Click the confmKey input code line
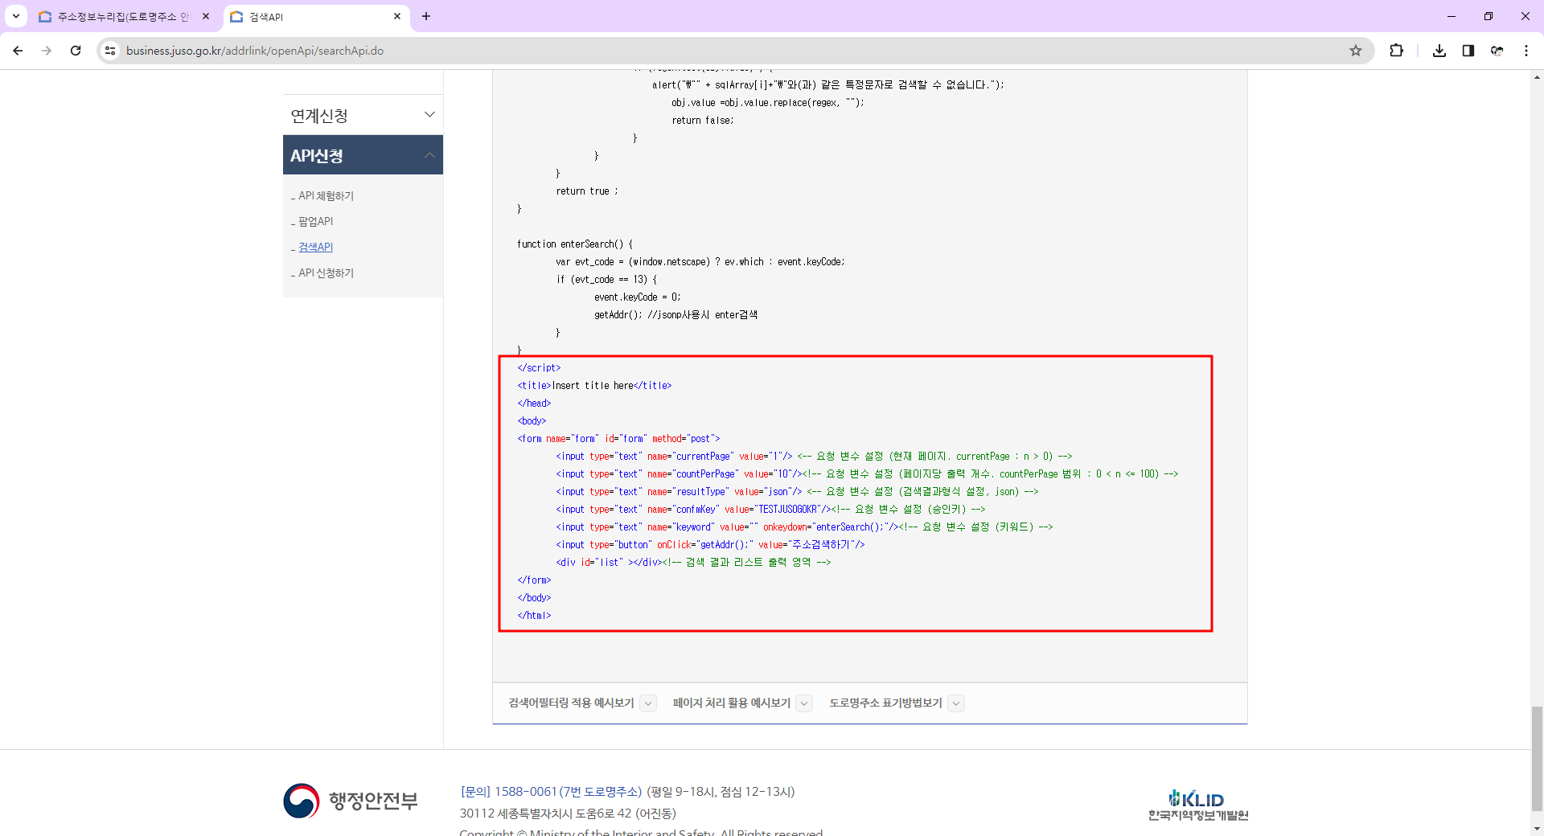1544x836 pixels. click(770, 510)
